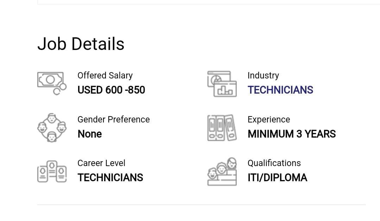Click the Job Details heading
Image resolution: width=380 pixels, height=221 pixels.
point(81,44)
